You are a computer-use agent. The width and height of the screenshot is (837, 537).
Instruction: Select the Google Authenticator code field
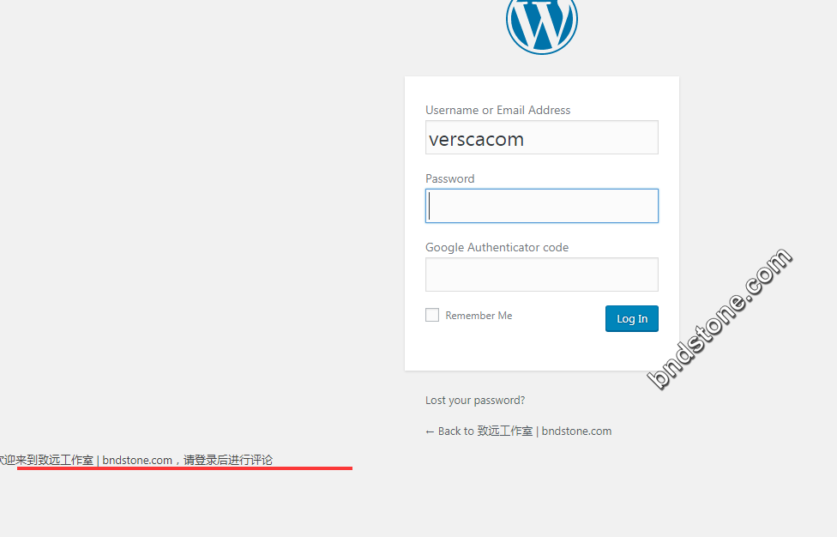542,275
